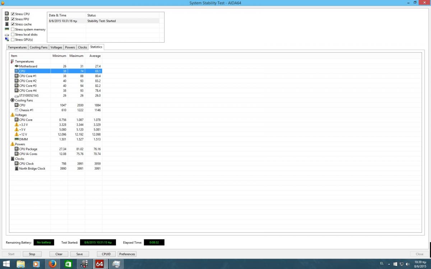Click the Save button
This screenshot has width=431, height=269.
79,254
